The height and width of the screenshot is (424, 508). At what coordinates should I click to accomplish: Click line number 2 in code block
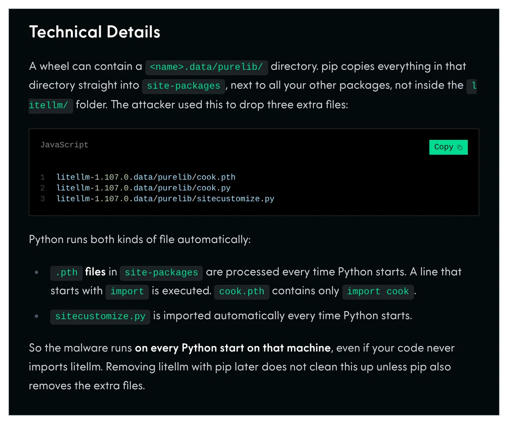tap(43, 188)
